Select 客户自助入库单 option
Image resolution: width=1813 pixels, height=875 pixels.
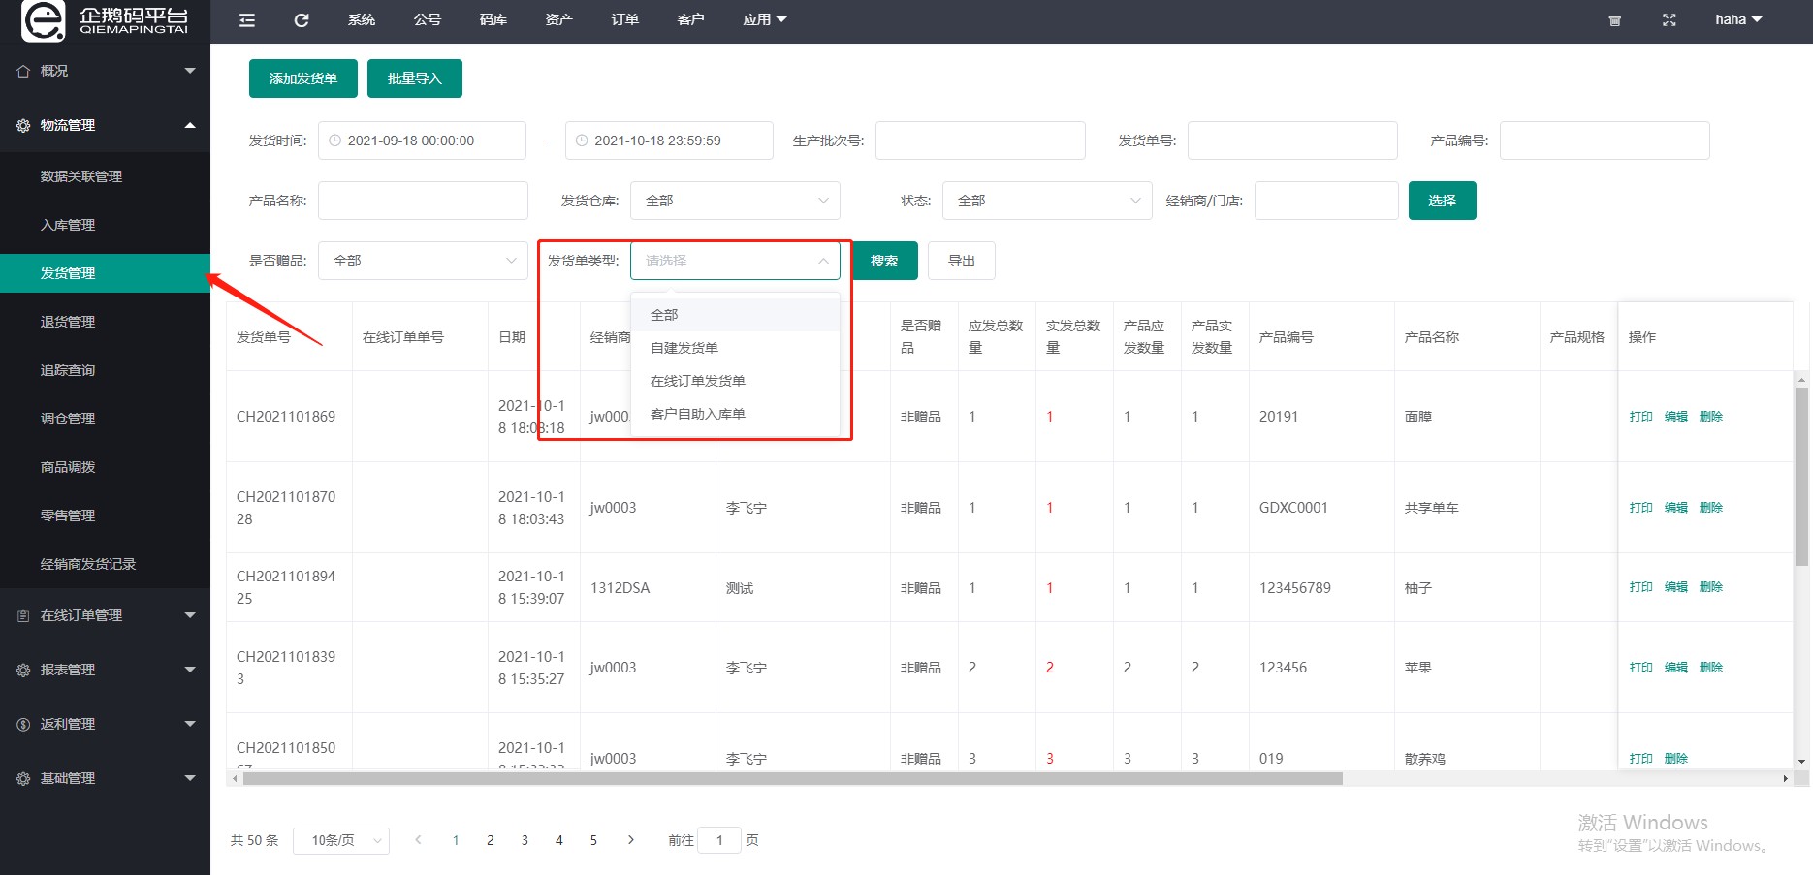pos(735,414)
